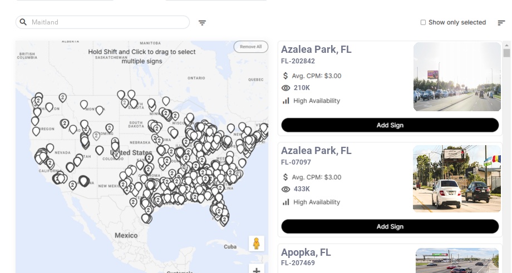Click the Street View pegman icon
The image size is (512, 273).
(257, 244)
